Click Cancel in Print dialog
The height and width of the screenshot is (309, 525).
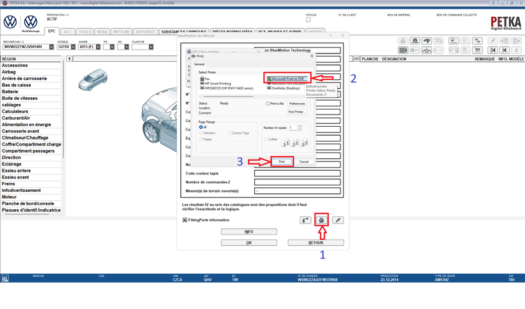click(x=304, y=162)
